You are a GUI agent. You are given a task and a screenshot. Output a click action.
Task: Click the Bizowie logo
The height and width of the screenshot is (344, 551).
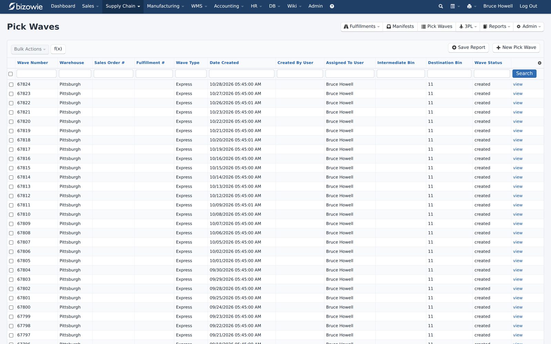(x=25, y=6)
